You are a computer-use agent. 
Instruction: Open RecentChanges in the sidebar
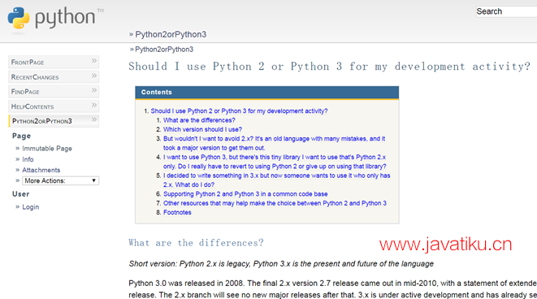tap(54, 76)
